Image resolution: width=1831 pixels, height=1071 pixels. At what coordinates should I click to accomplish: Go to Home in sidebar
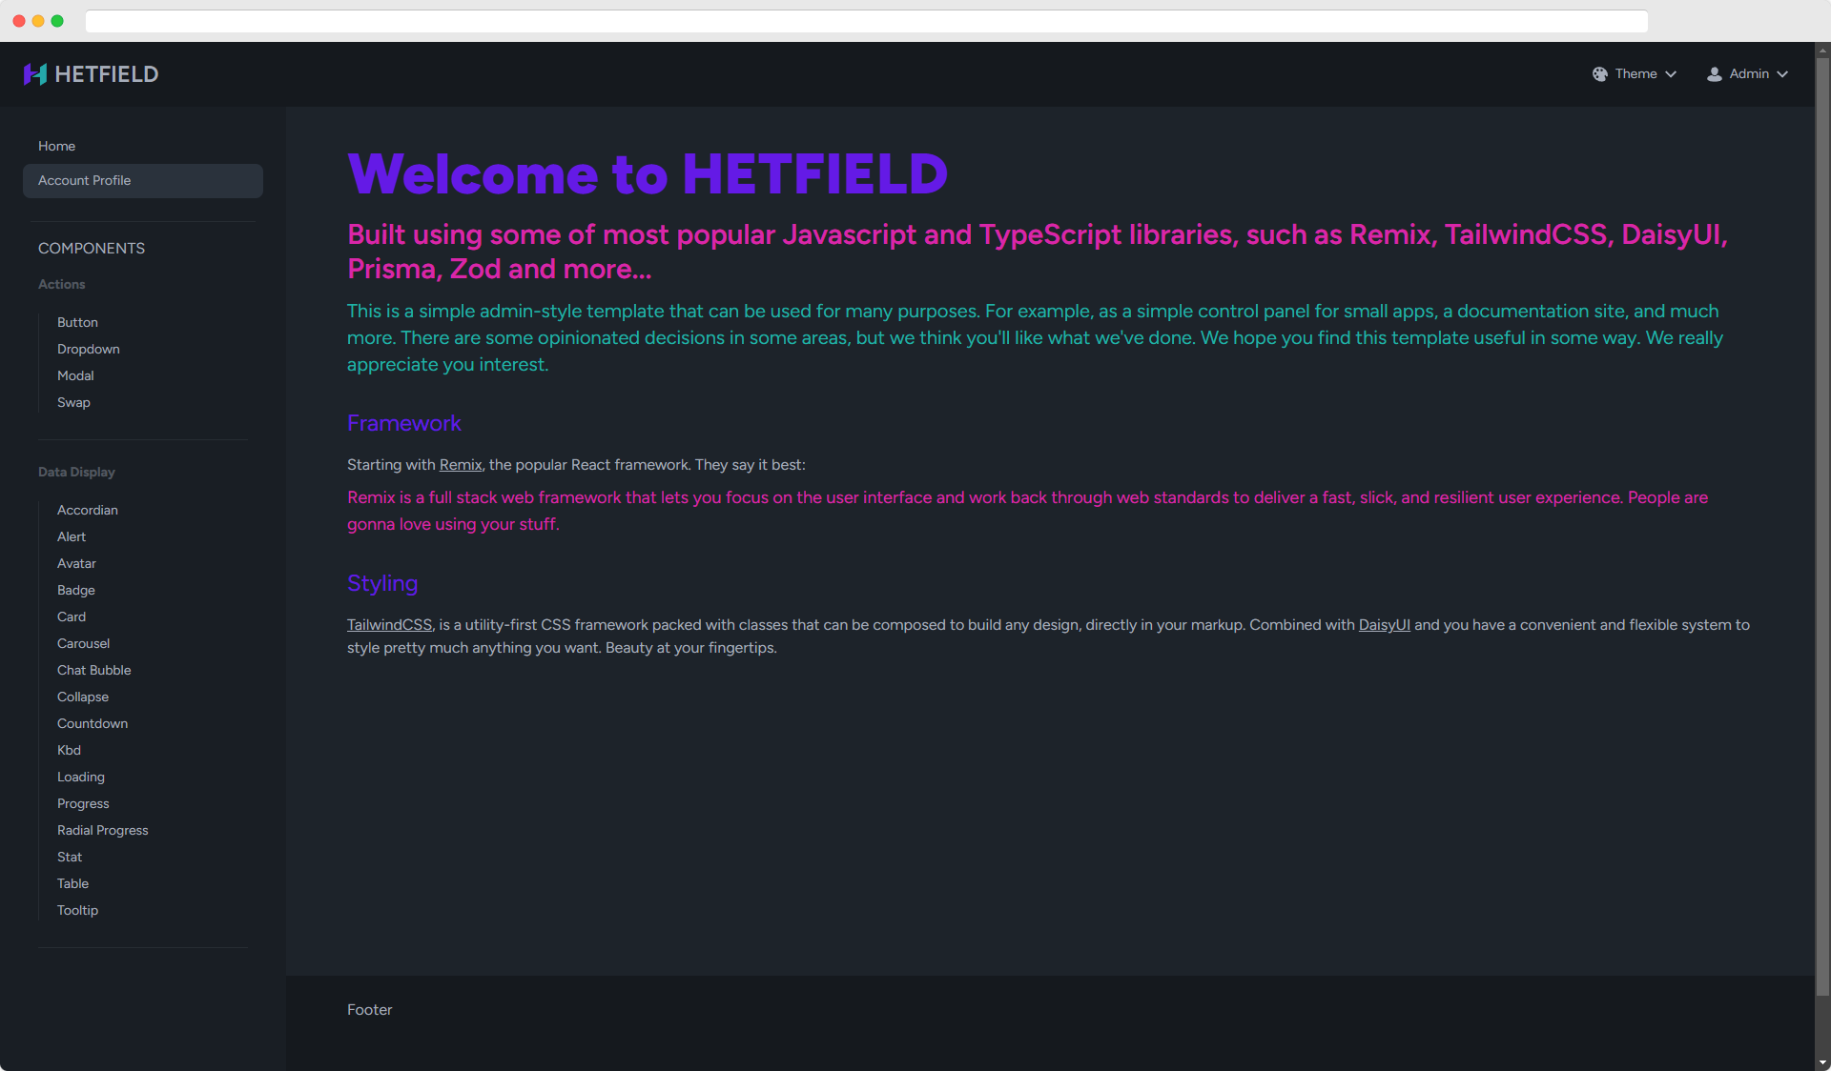[x=56, y=146]
